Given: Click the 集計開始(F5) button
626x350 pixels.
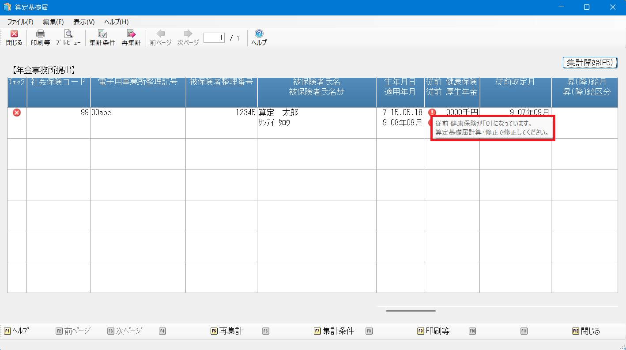Looking at the screenshot, I should click(x=590, y=63).
